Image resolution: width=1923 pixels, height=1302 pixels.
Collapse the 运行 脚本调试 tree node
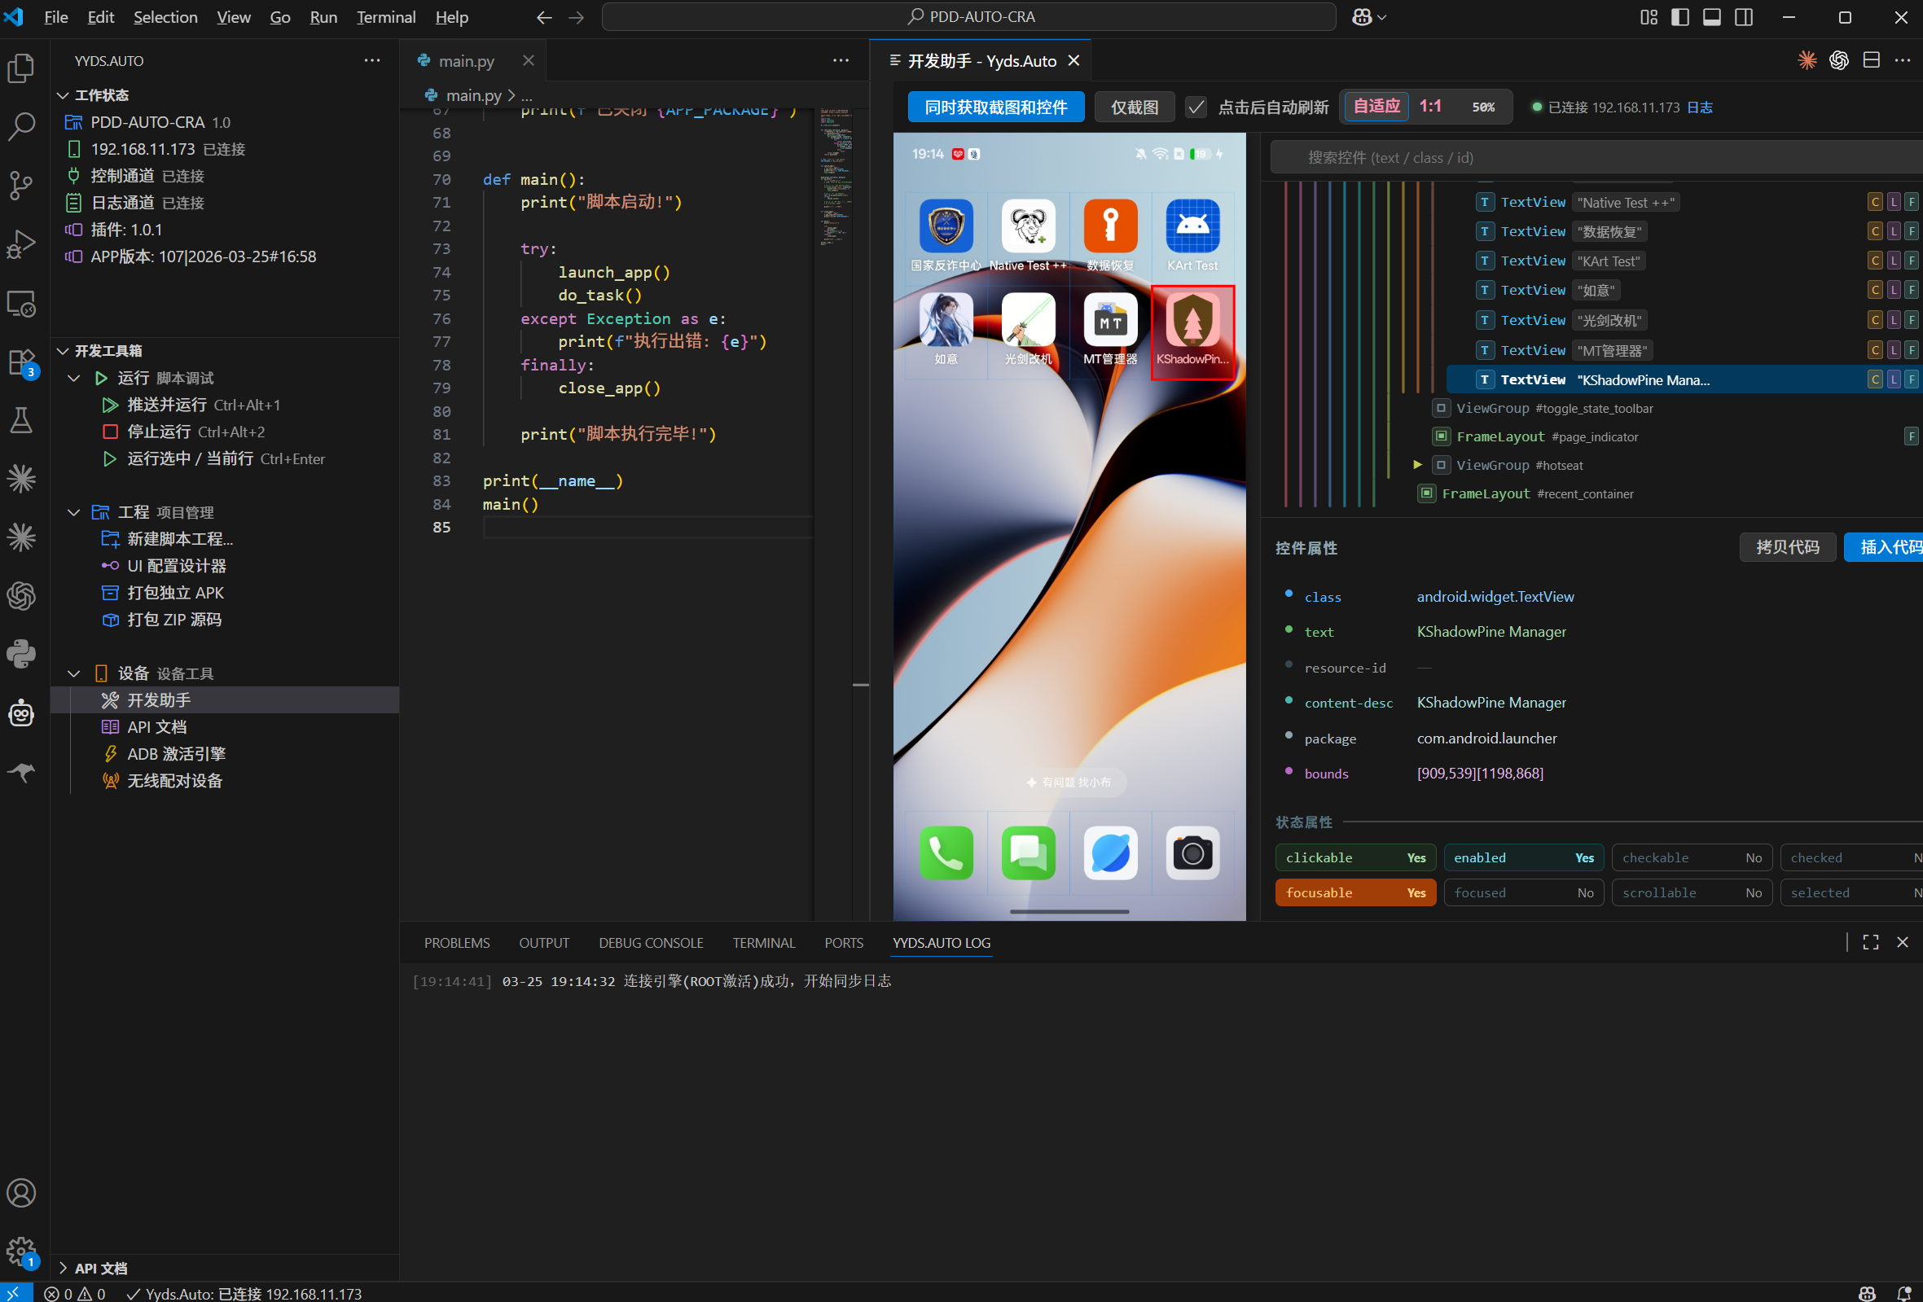tap(73, 378)
